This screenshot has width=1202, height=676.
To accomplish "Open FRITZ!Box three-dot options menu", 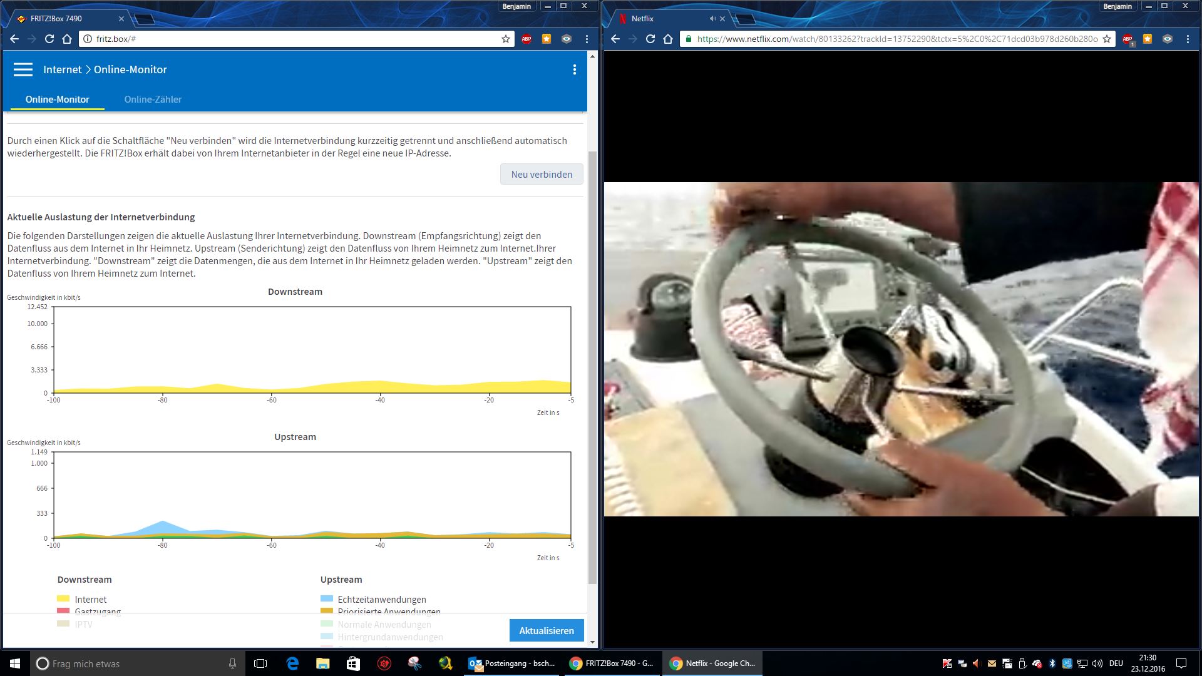I will pos(574,69).
